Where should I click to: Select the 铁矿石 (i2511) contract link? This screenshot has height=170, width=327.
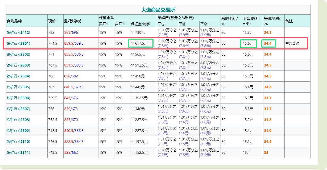coord(18,152)
